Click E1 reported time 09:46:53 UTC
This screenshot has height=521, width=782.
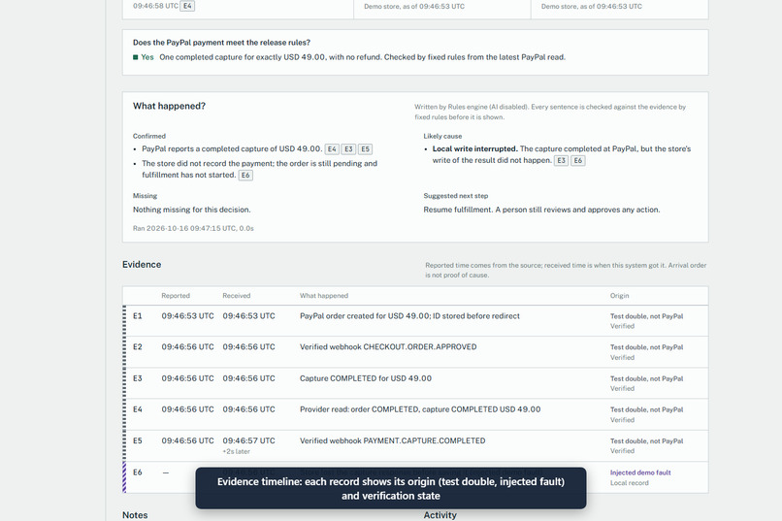click(187, 316)
